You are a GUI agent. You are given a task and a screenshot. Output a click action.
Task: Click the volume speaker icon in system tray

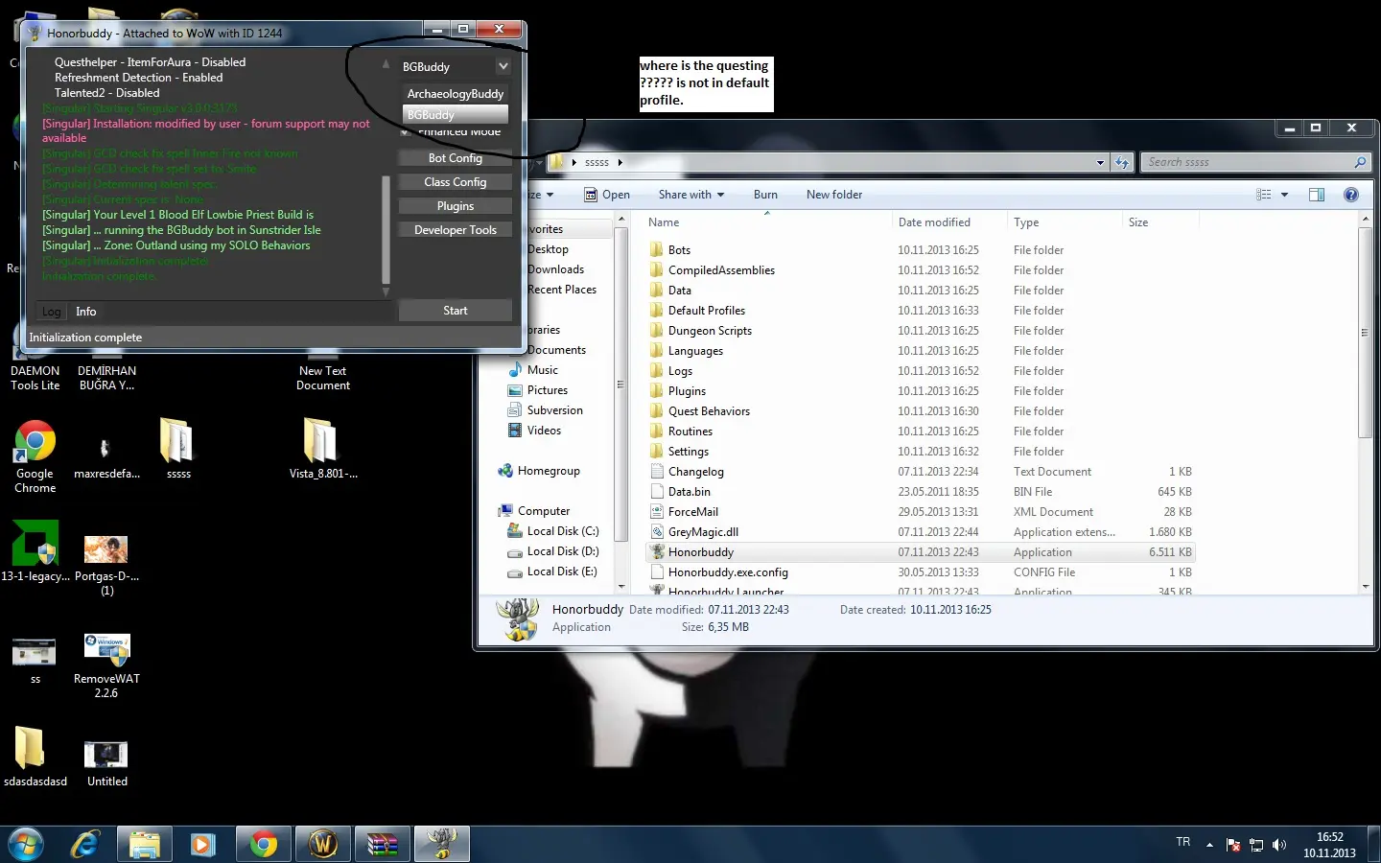pyautogui.click(x=1278, y=845)
